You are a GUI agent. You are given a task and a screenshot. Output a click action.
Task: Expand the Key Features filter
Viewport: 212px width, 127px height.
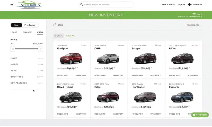[x=40, y=83]
